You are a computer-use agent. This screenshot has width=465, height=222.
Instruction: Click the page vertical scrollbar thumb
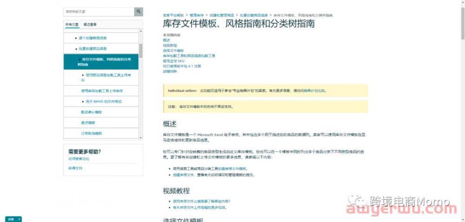click(463, 23)
